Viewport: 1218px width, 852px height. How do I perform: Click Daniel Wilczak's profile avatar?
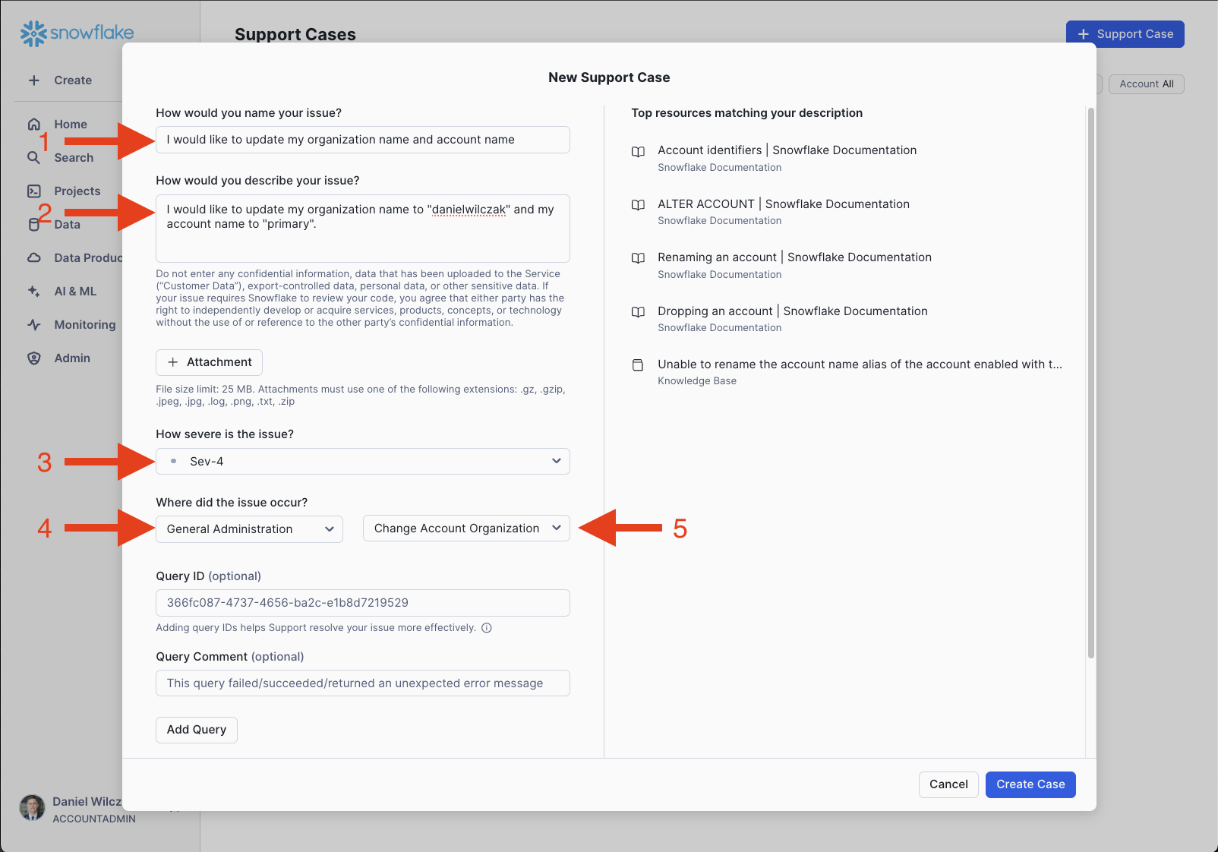32,808
